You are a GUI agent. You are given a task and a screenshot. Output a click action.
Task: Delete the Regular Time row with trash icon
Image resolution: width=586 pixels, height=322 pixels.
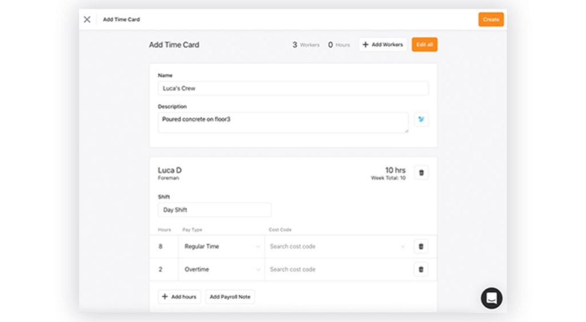pyautogui.click(x=421, y=247)
